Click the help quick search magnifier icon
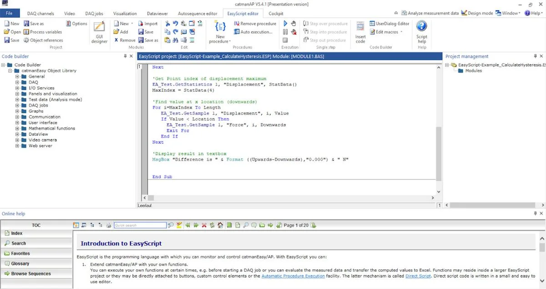The width and height of the screenshot is (546, 289). coord(171,225)
